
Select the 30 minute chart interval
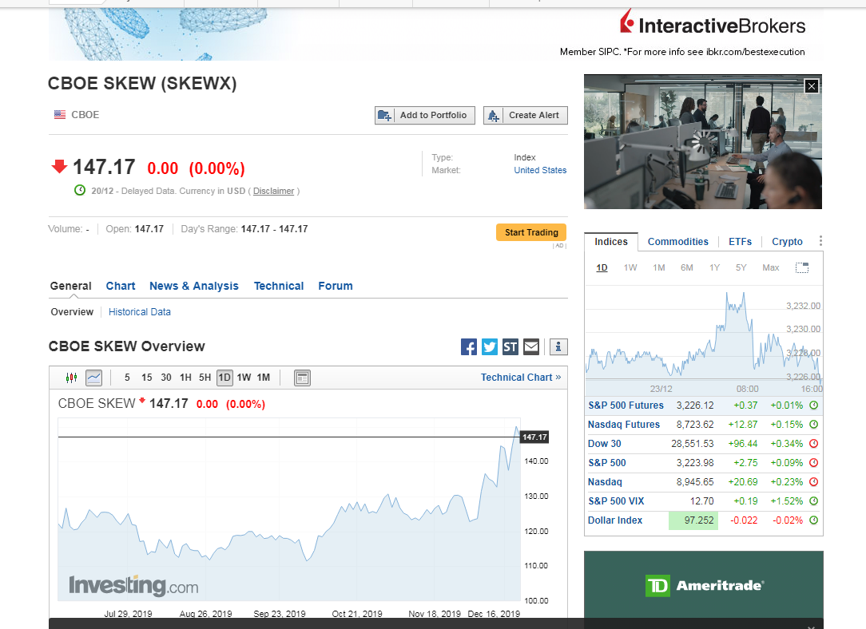pos(165,378)
